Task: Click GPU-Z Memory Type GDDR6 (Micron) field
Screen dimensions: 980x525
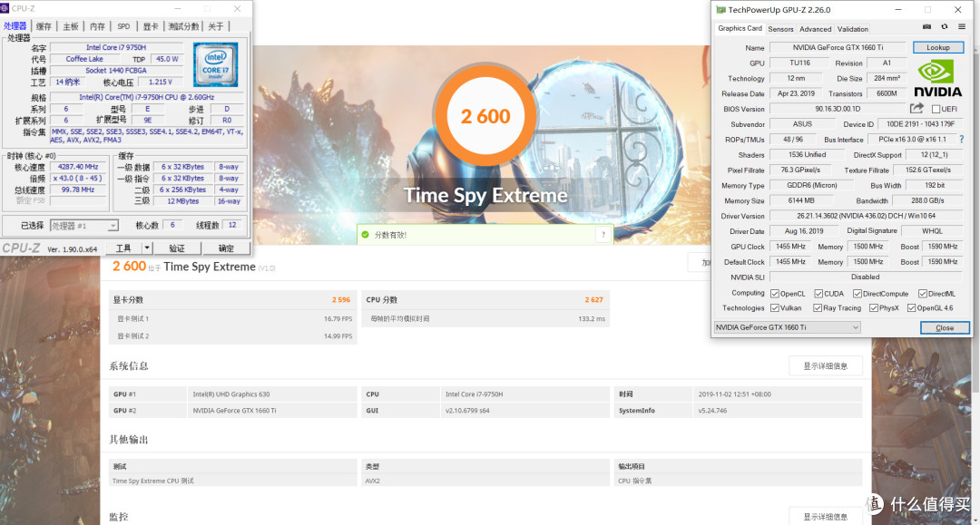Action: coord(811,185)
